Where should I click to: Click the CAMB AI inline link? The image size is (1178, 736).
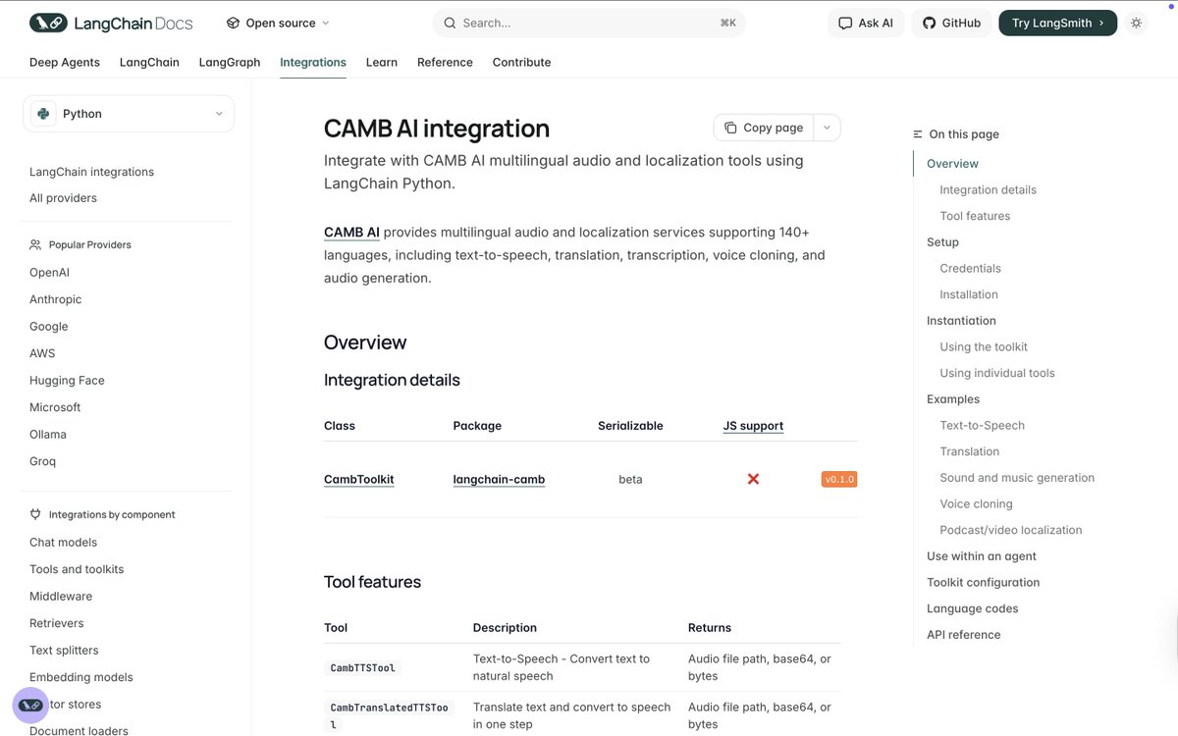tap(351, 233)
